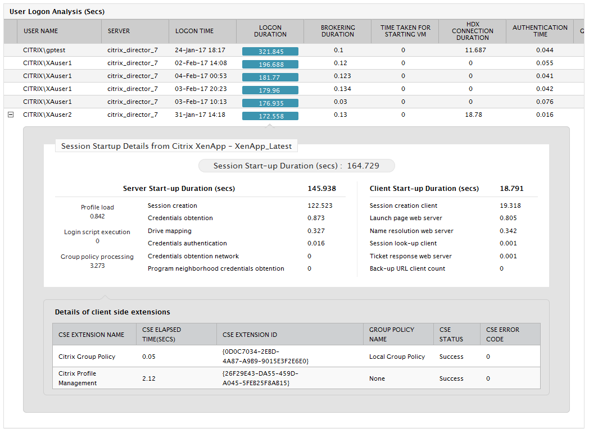Sort by TIME TAKEN FOR STARTING VM header
This screenshot has height=429, width=589.
(x=405, y=31)
